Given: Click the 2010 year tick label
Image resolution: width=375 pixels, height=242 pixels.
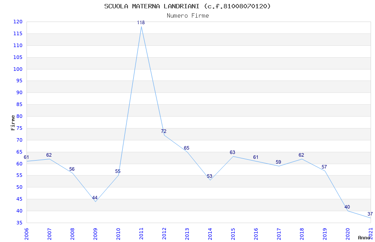Looking at the screenshot, I should pos(118,234).
